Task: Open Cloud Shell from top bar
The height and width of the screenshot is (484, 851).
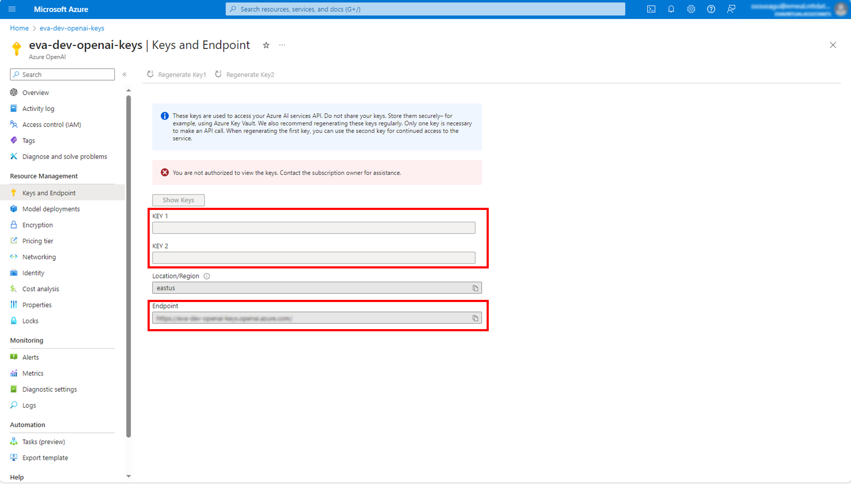Action: pos(651,9)
